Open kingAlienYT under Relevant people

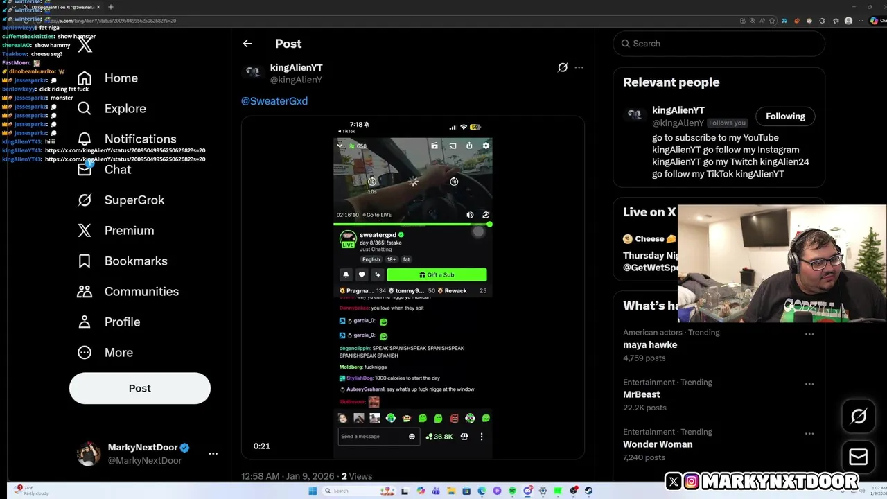[x=678, y=110]
